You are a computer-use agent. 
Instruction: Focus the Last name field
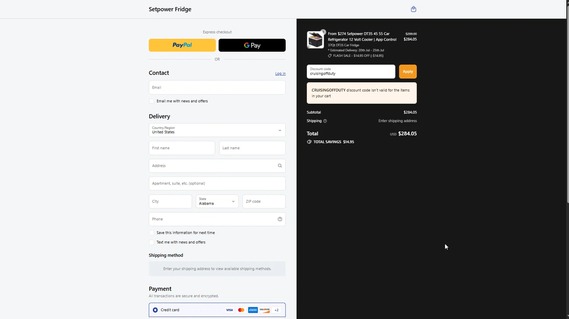point(252,148)
